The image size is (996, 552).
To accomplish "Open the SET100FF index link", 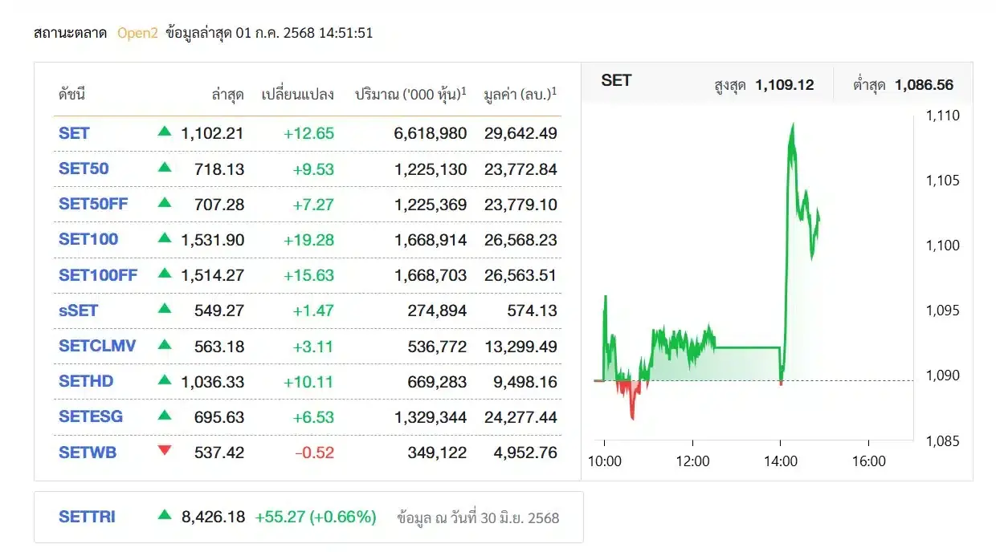I will tap(98, 275).
